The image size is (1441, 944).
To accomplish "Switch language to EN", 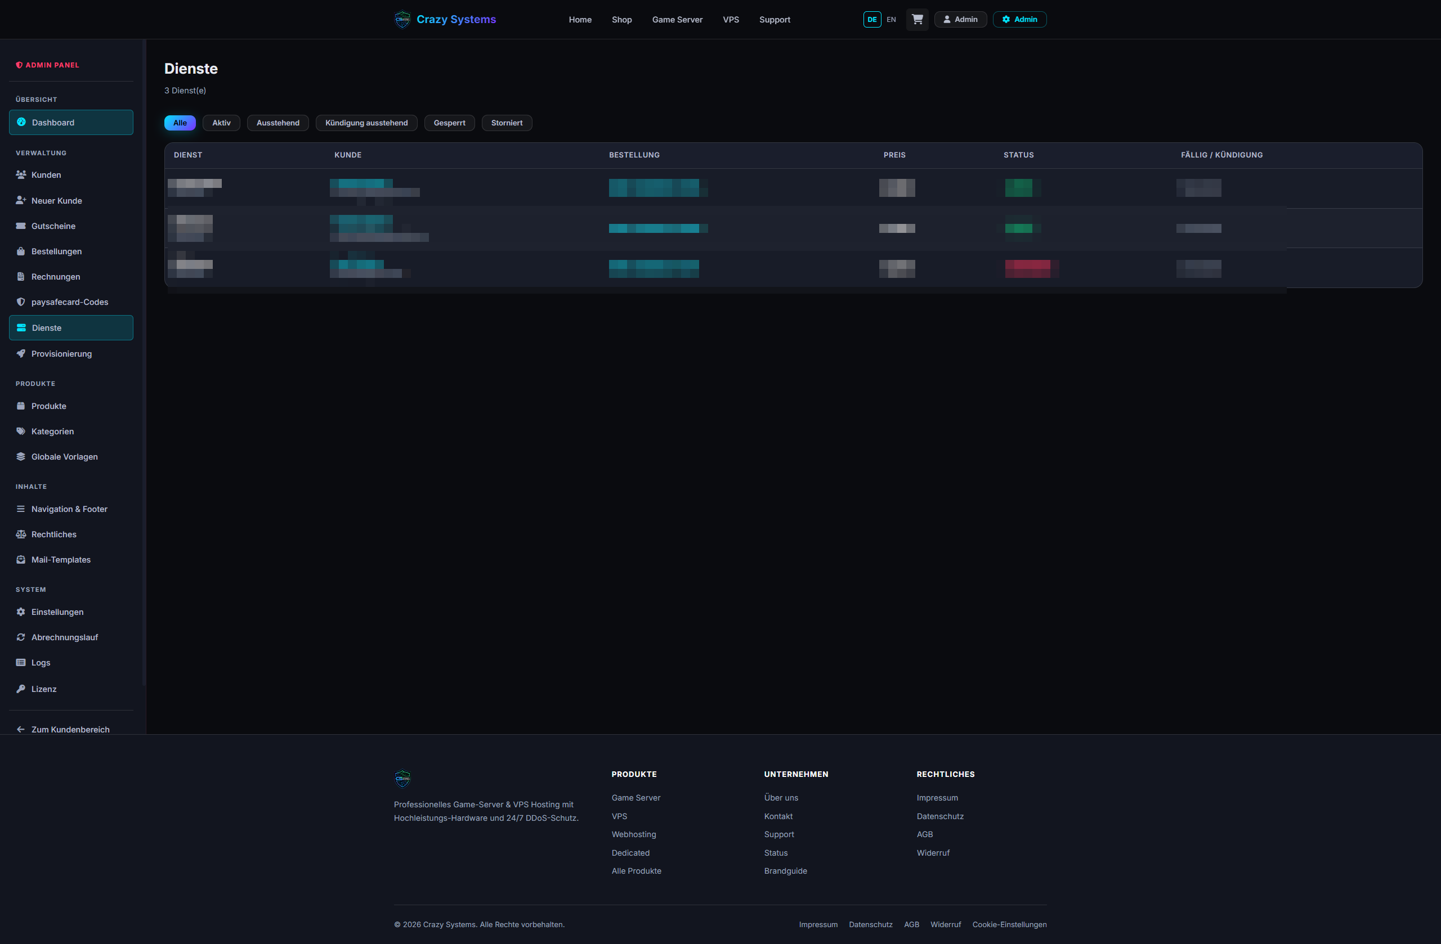I will tap(891, 19).
